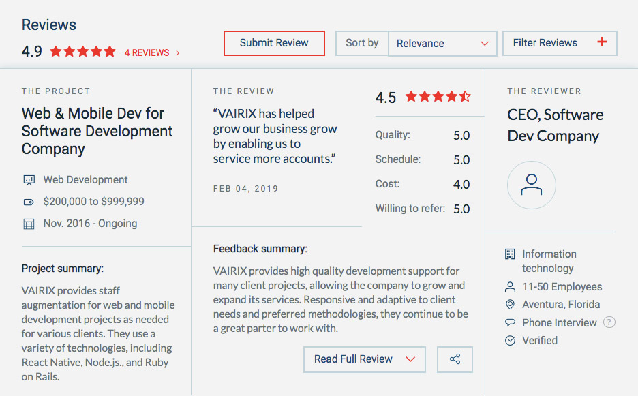Click the Verified checkmark icon
Image resolution: width=638 pixels, height=396 pixels.
point(510,341)
